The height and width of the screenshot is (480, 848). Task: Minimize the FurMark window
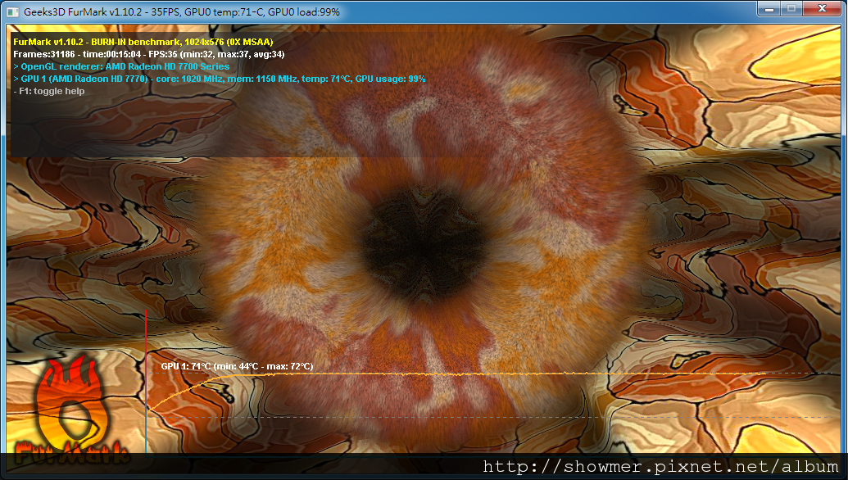769,9
